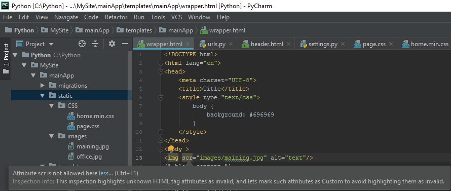Open the Edit menu
The width and height of the screenshot is (451, 191).
pyautogui.click(x=24, y=17)
